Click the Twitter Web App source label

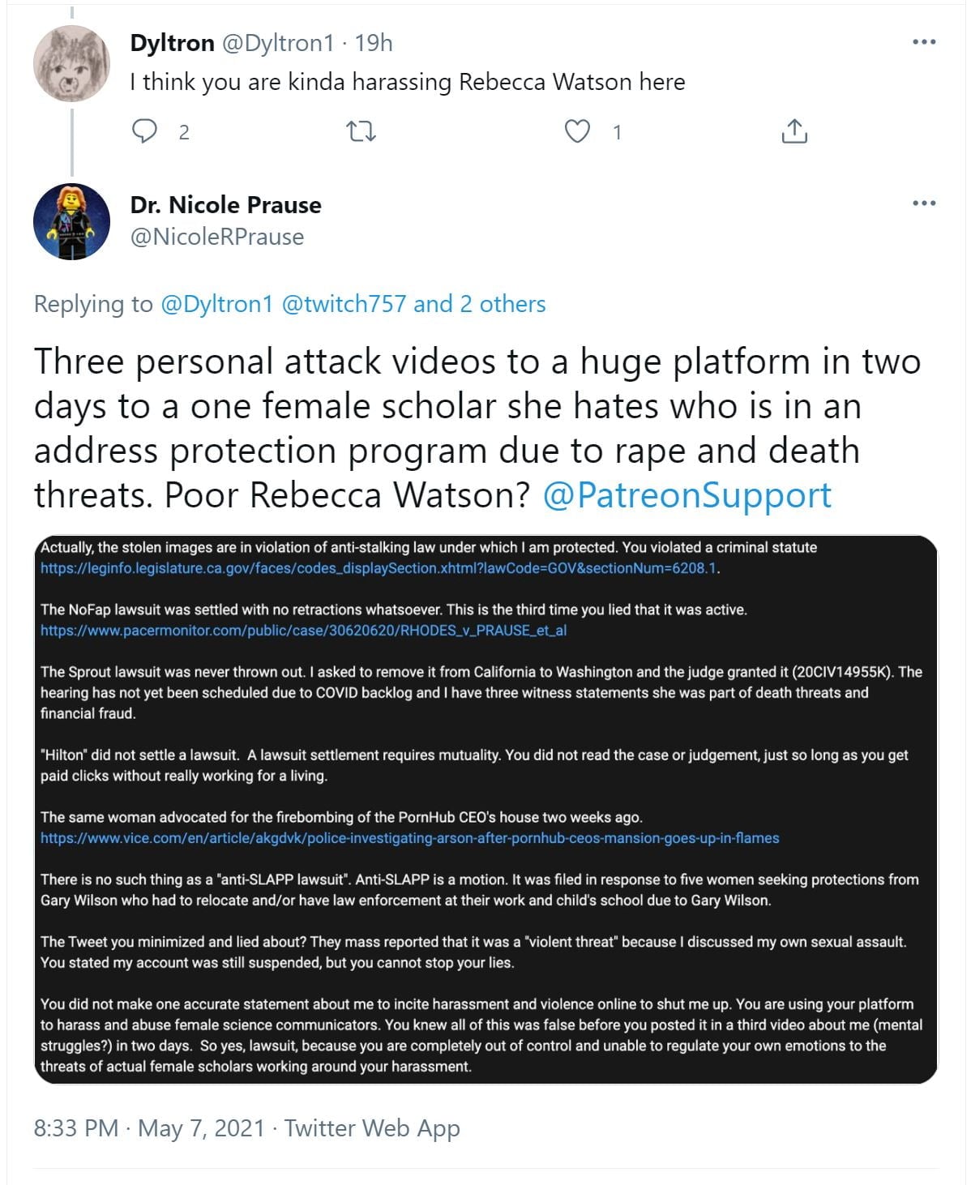pyautogui.click(x=372, y=1128)
